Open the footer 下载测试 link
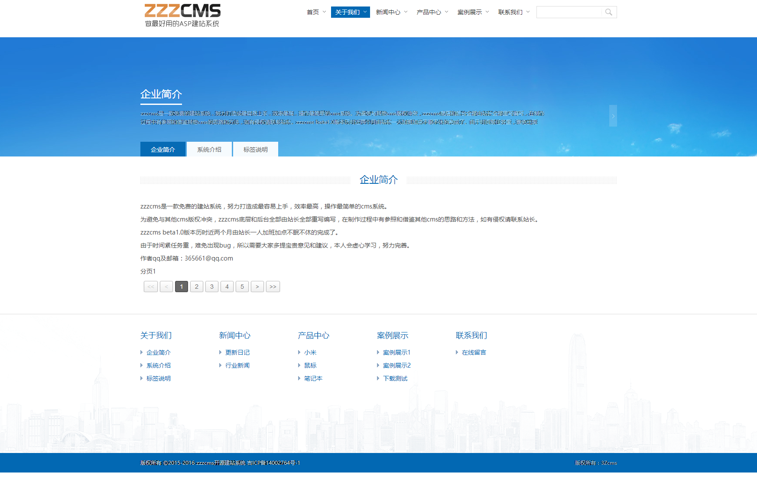 [395, 378]
